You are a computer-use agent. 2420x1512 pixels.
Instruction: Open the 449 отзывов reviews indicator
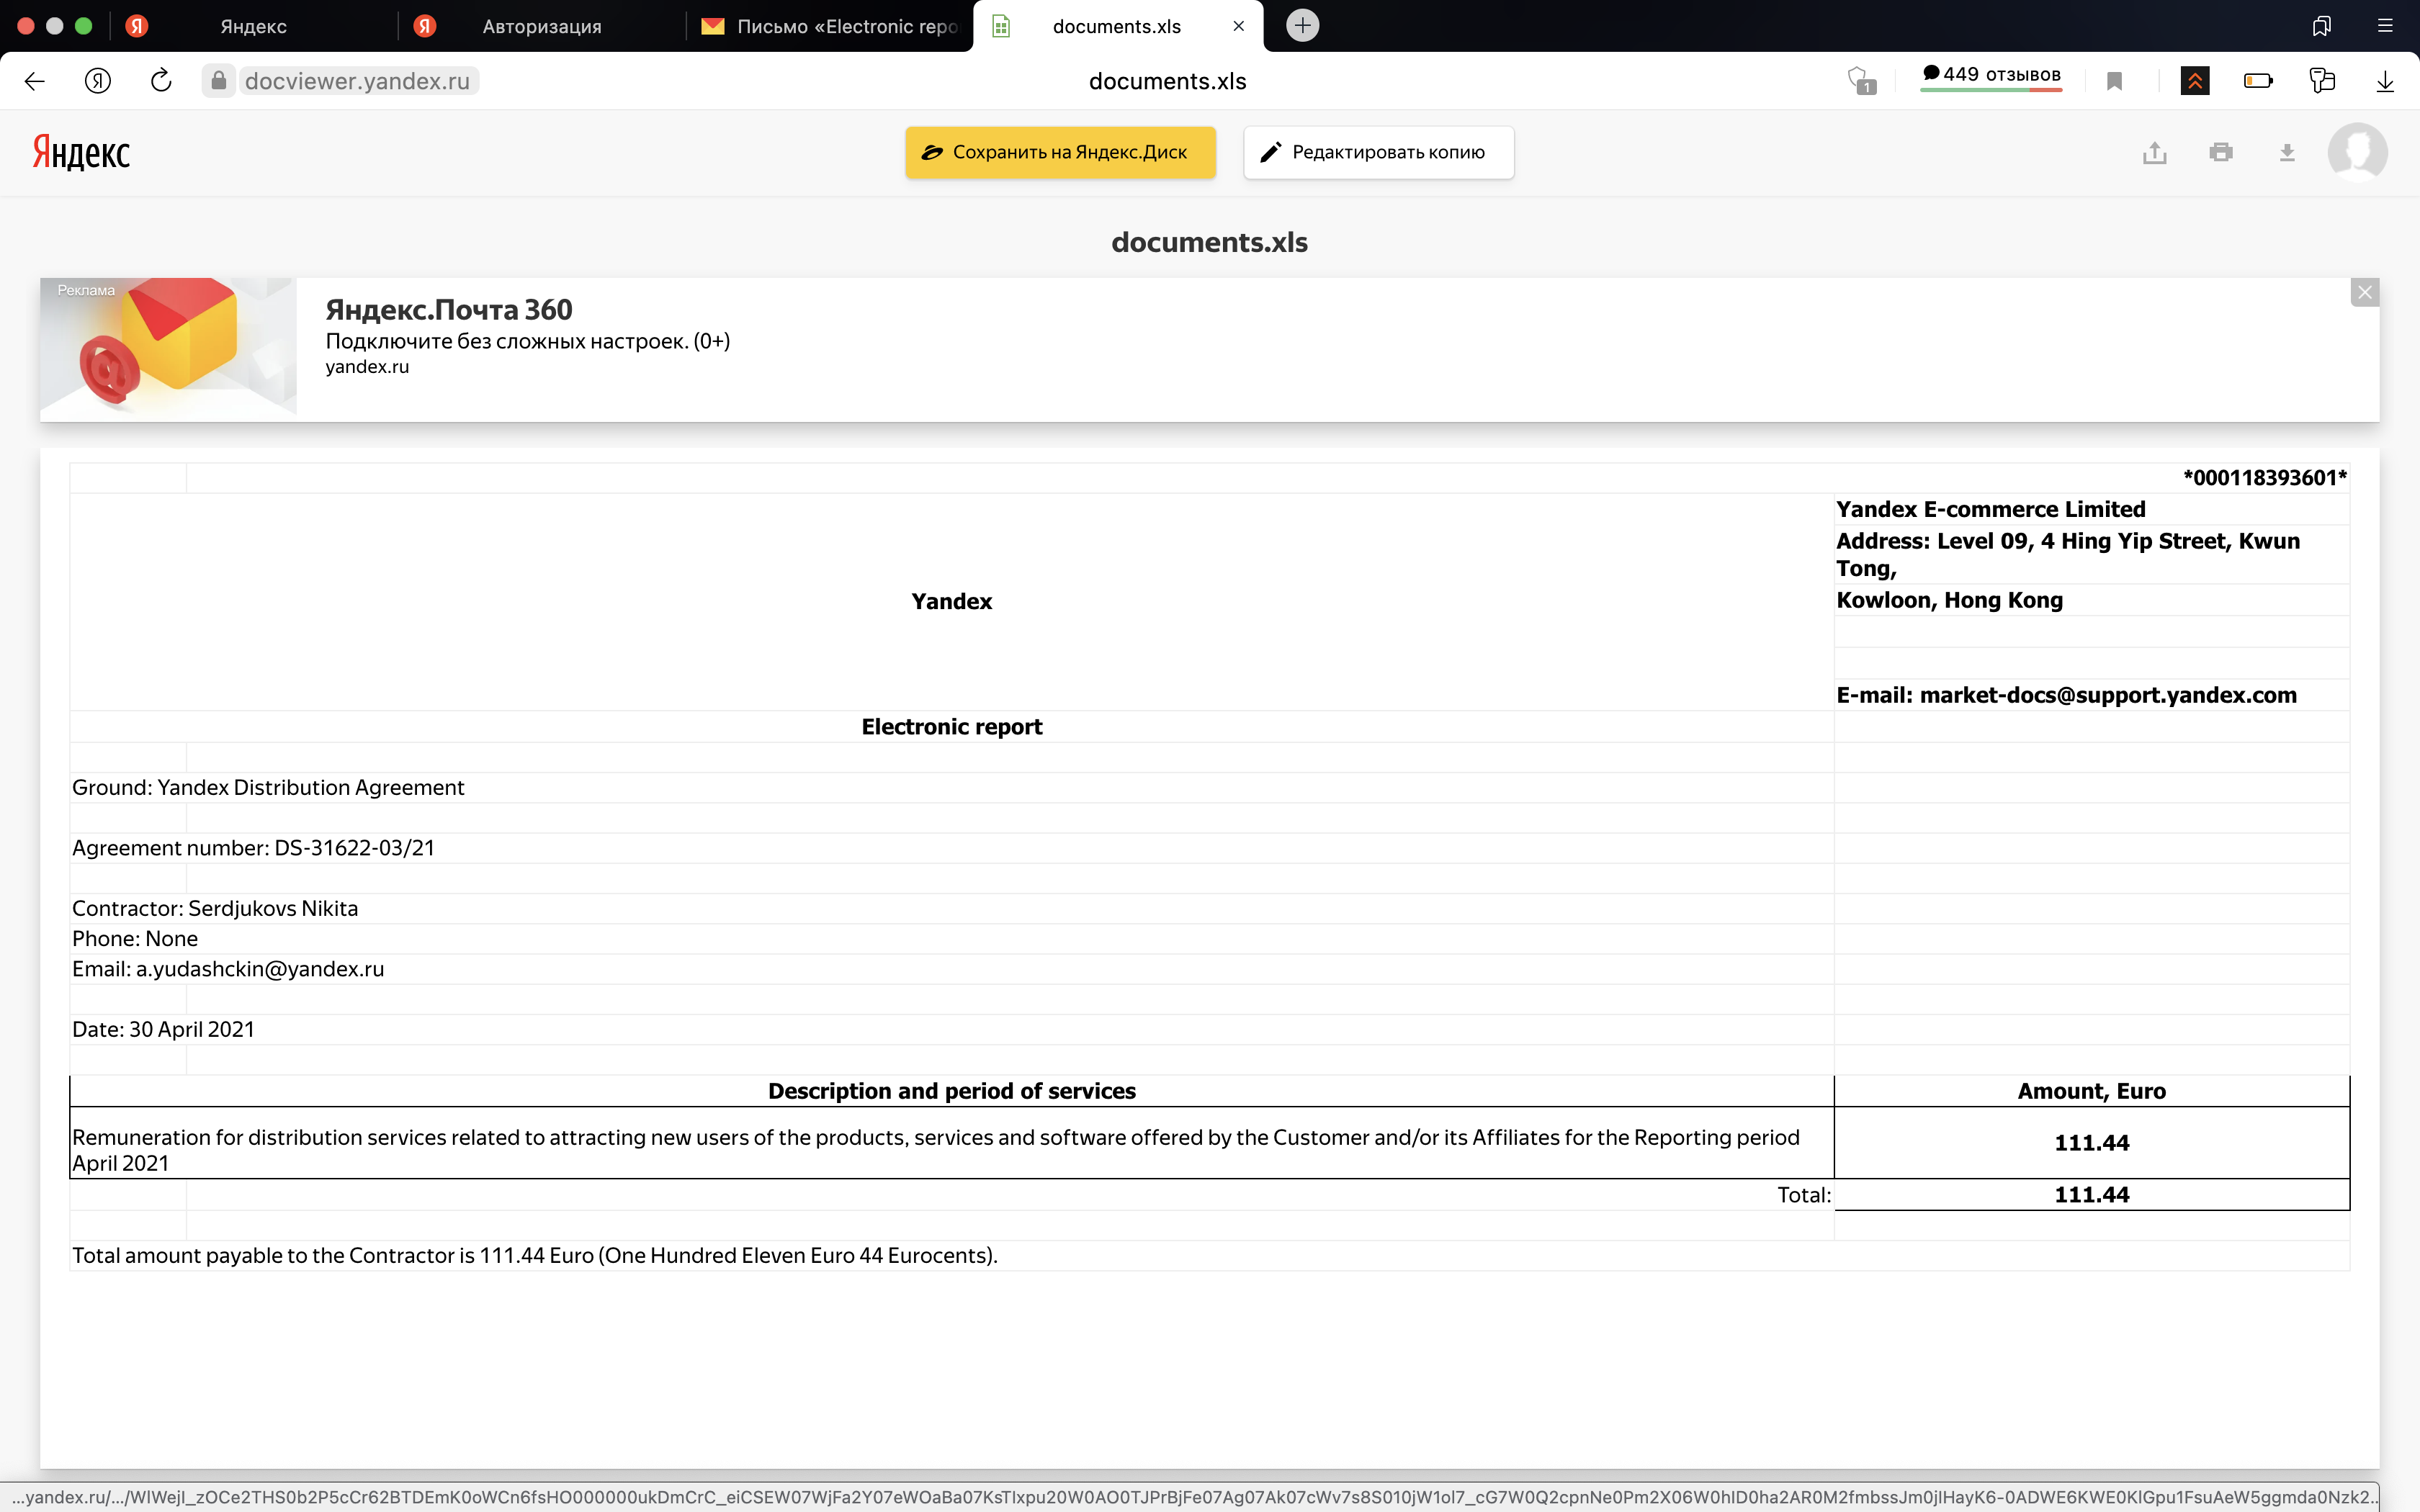click(x=1991, y=76)
